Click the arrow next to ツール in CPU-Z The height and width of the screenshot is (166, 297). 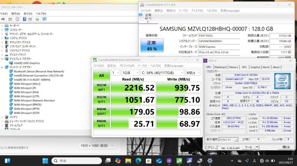[257, 147]
